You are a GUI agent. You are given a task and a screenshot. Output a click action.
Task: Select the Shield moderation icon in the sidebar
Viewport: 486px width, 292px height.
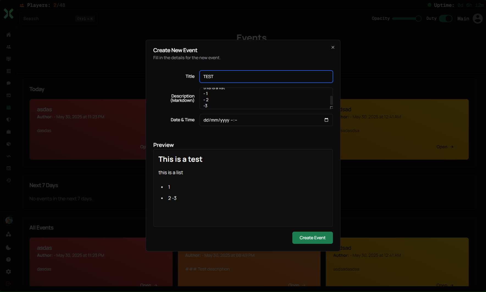[9, 120]
